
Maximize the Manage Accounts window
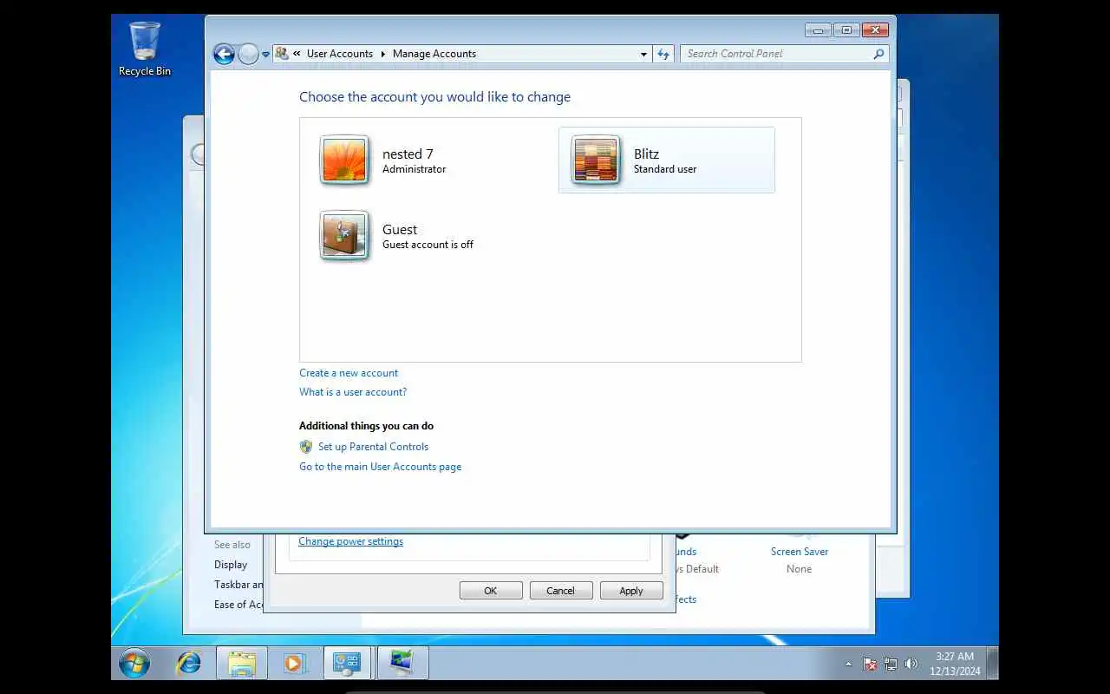pyautogui.click(x=846, y=29)
